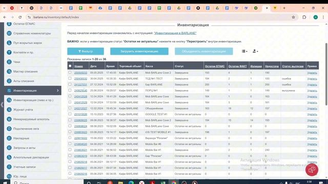Image resolution: width=328 pixels, height=184 pixels.
Task: Click the Подключение кега sidebar icon
Action: [9, 129]
